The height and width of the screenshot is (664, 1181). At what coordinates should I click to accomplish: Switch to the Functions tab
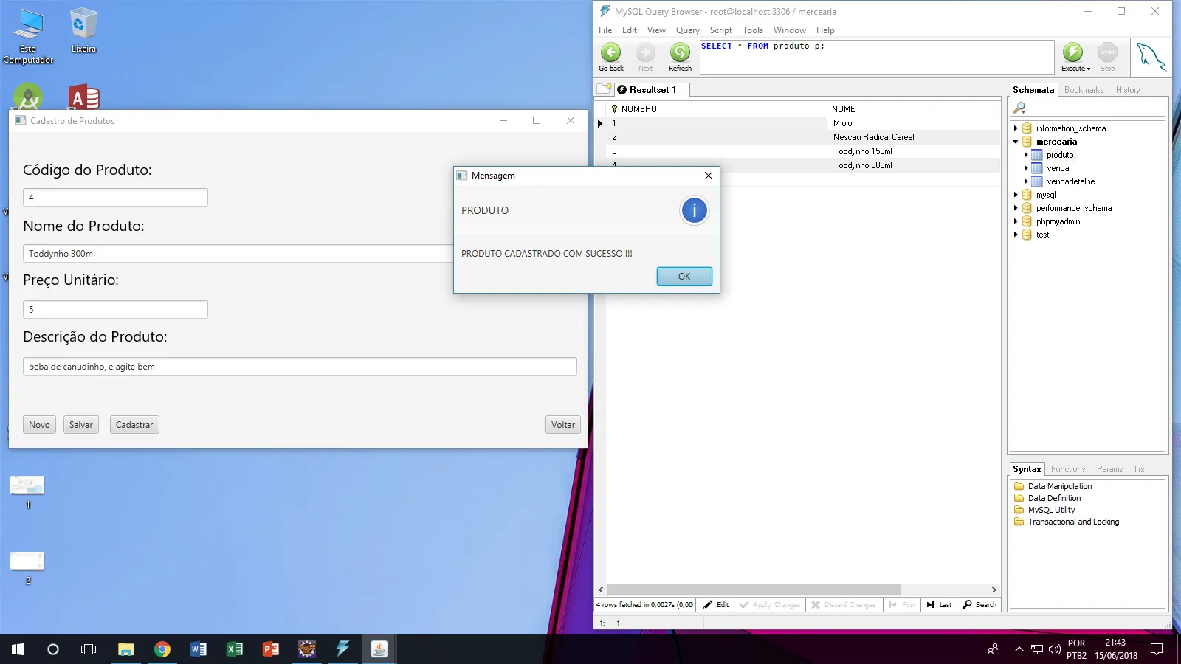[1067, 469]
